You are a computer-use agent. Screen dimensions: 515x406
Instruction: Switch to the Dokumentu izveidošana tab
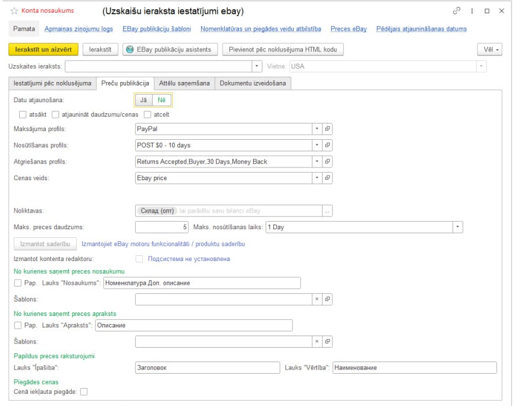[252, 84]
